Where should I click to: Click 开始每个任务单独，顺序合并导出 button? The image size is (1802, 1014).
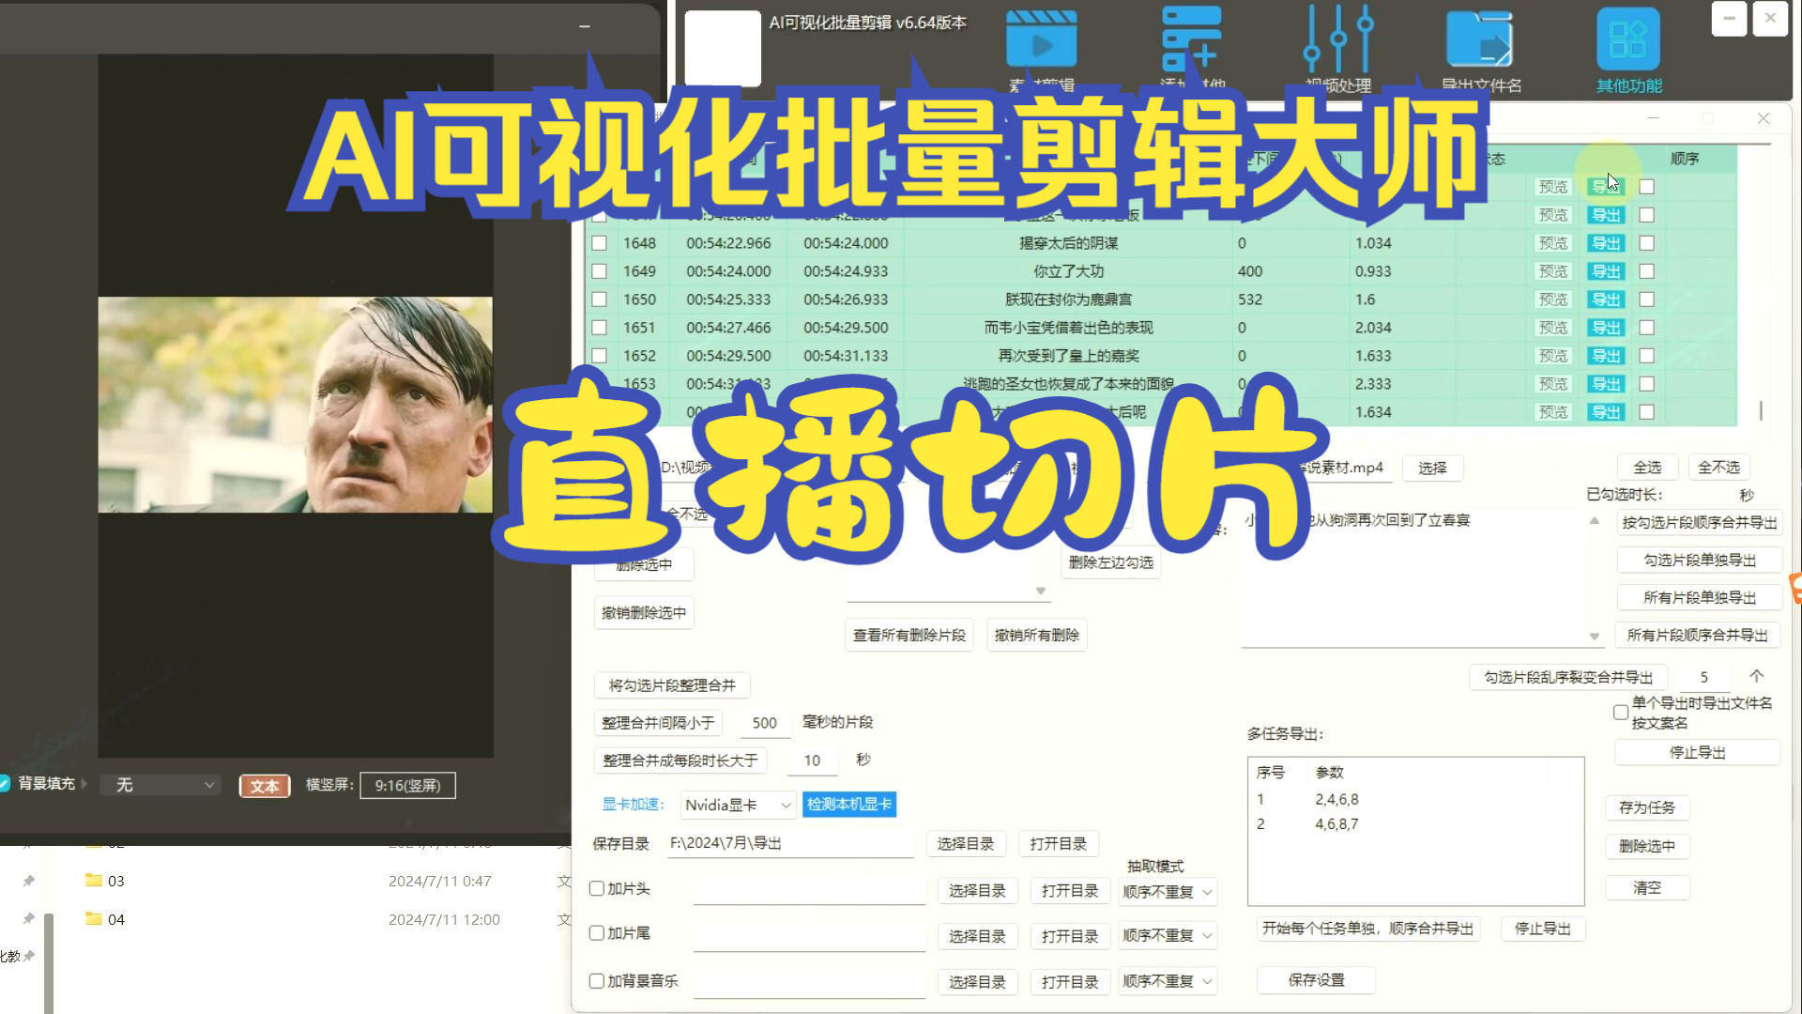click(x=1367, y=929)
